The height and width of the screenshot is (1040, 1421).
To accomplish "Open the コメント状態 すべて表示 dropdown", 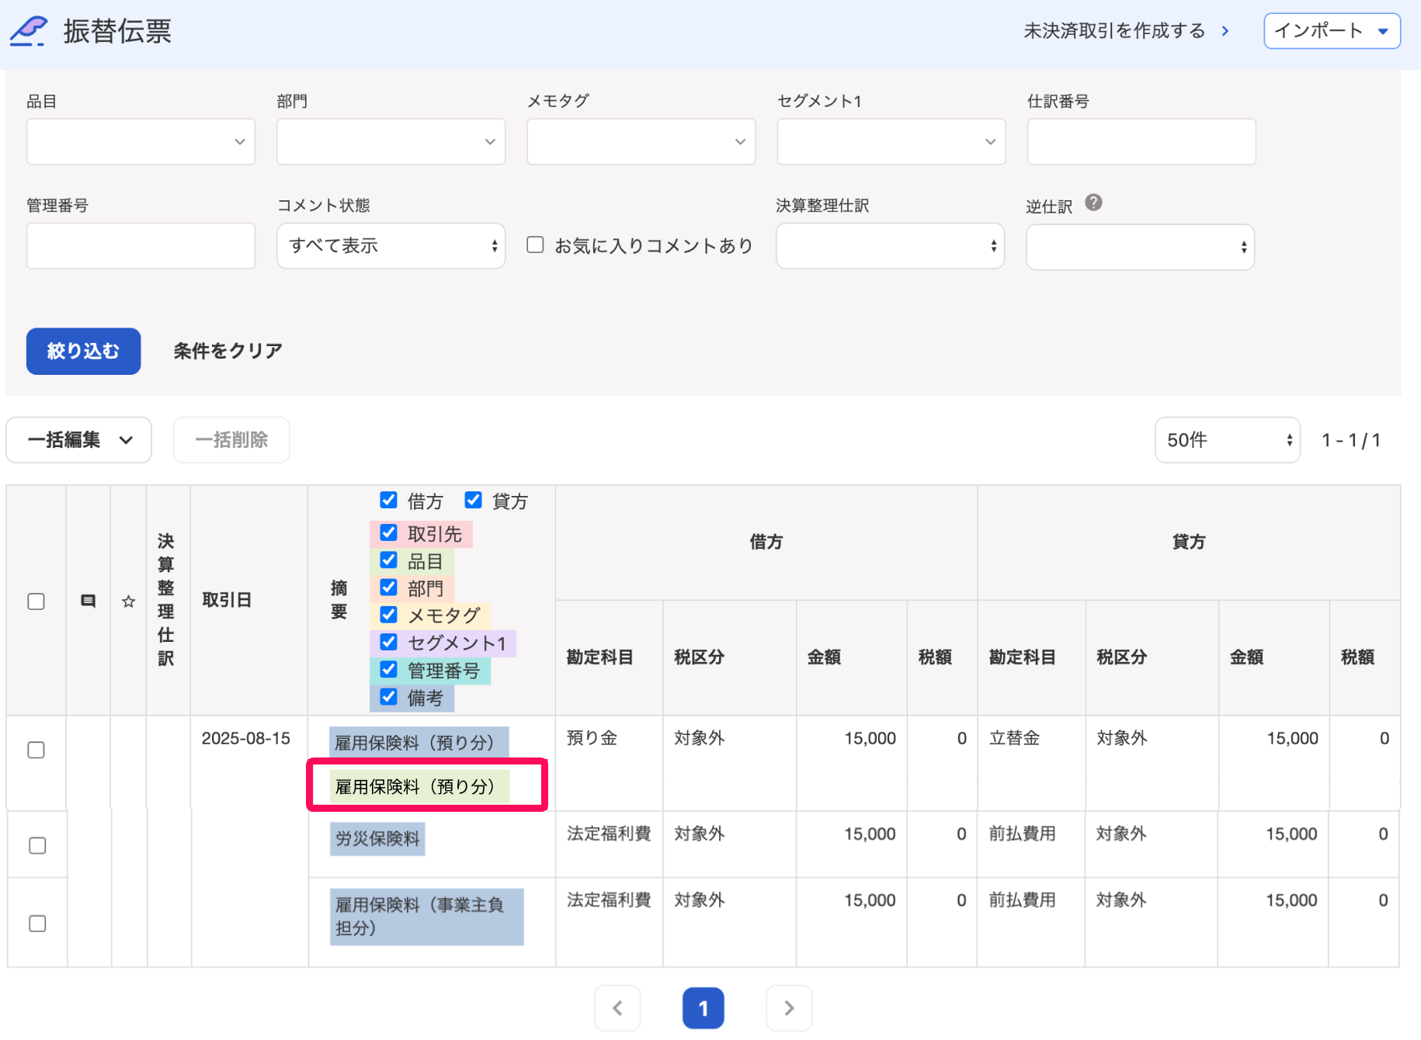I will (391, 246).
